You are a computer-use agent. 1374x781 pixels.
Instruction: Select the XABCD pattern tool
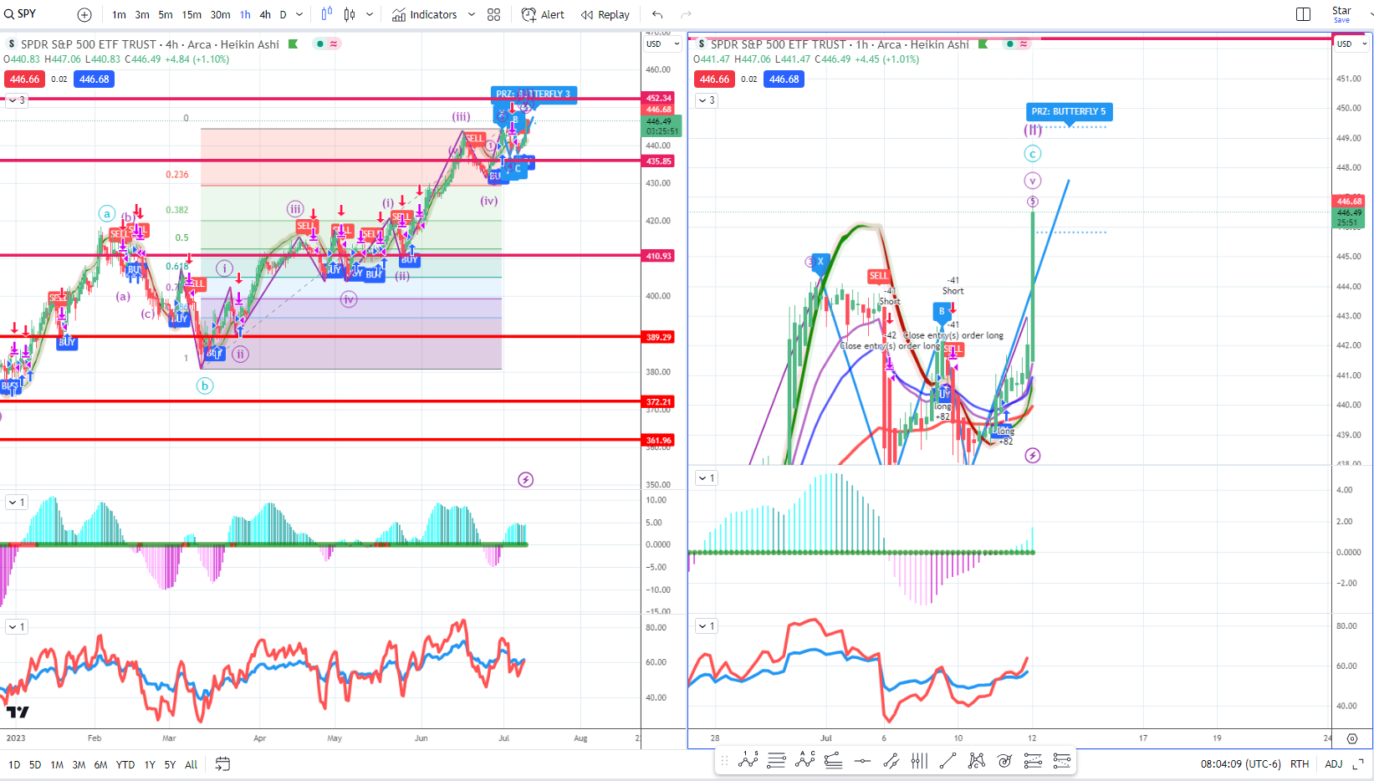pyautogui.click(x=976, y=760)
